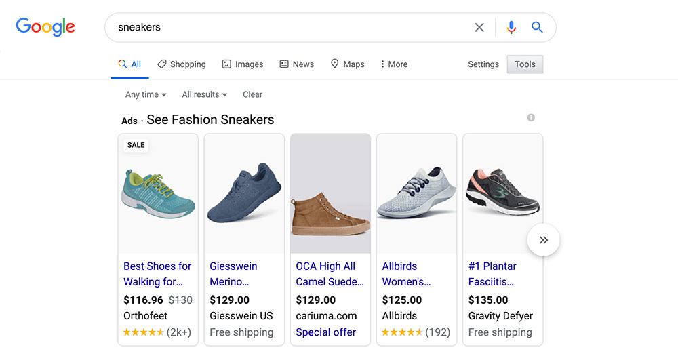Open the Any time dropdown

click(x=146, y=94)
